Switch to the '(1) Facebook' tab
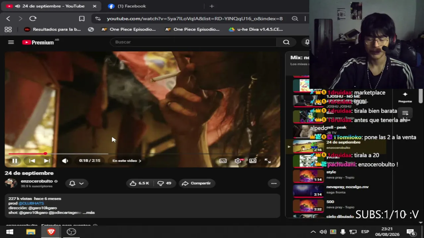The height and width of the screenshot is (238, 424). [x=132, y=6]
